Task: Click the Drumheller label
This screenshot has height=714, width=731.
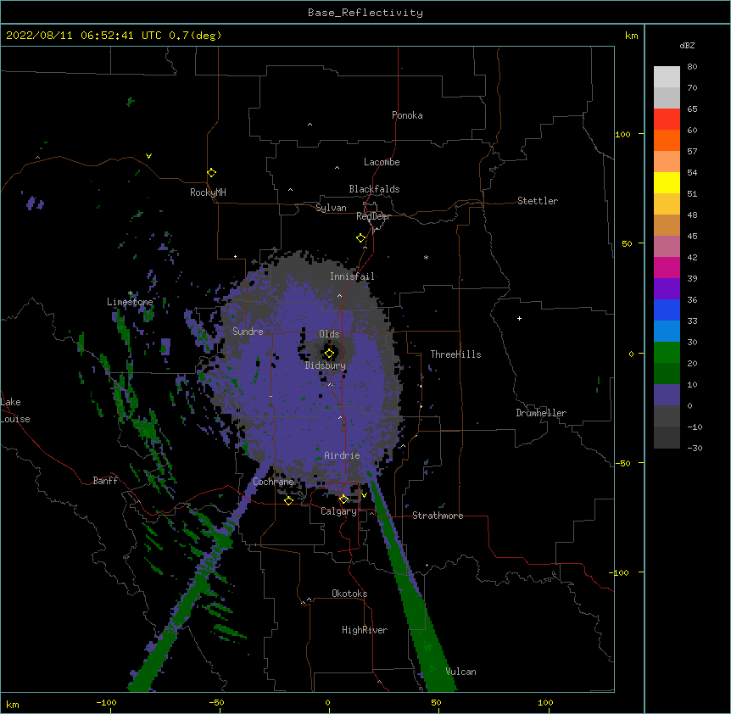Action: (x=541, y=413)
